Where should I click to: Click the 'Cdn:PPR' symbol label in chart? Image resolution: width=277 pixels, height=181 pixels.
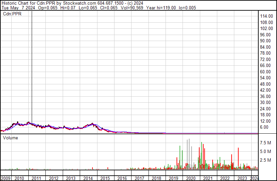[x=12, y=14]
